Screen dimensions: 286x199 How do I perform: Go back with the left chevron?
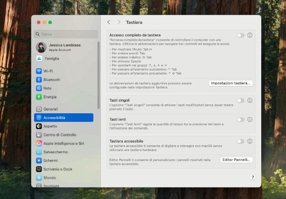[109, 22]
